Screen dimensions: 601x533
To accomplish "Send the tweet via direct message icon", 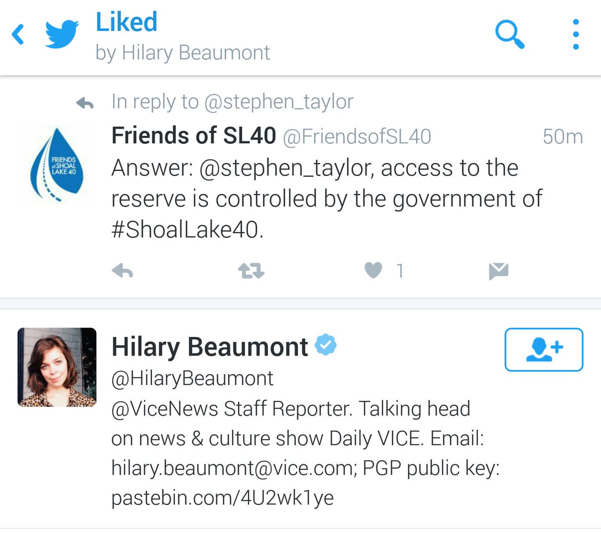I will point(498,271).
